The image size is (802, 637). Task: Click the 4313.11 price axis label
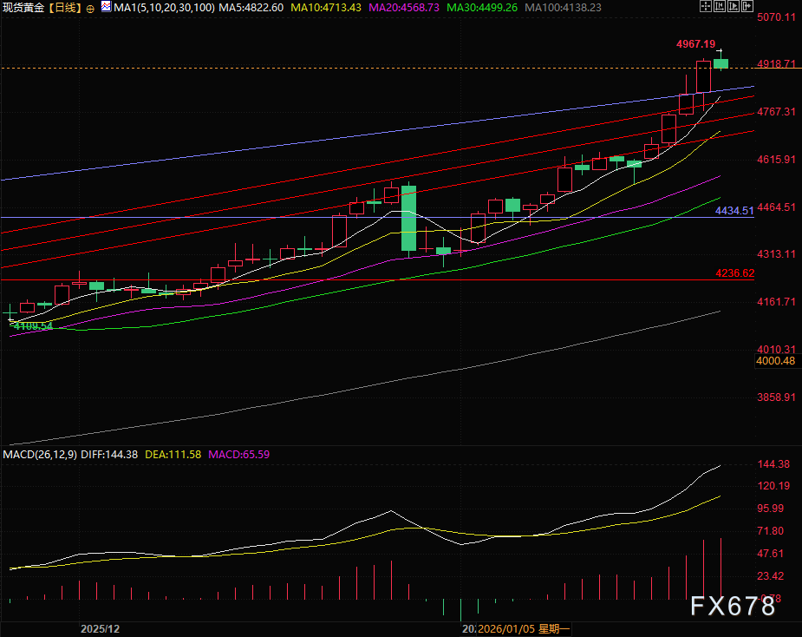(777, 254)
